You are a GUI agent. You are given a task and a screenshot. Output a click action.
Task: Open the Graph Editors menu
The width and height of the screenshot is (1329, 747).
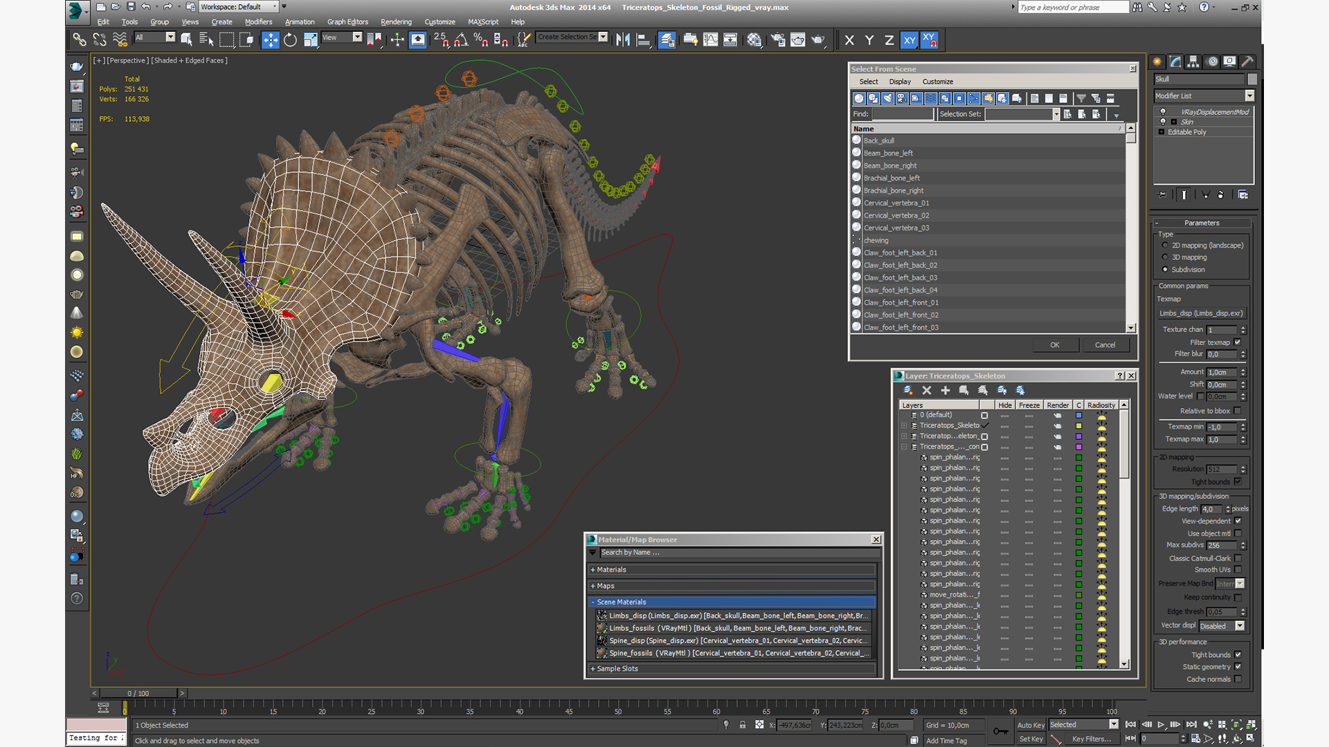[x=347, y=21]
